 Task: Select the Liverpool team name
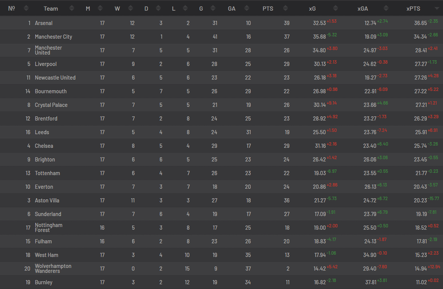click(x=45, y=64)
